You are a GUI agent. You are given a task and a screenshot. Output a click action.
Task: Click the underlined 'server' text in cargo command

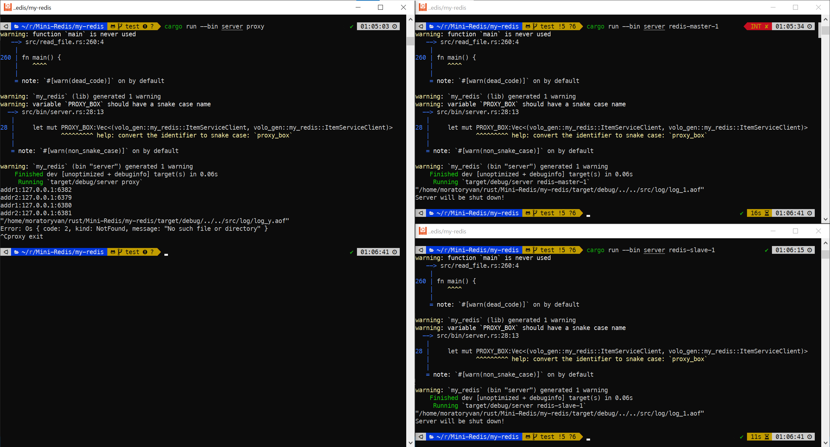click(x=232, y=26)
